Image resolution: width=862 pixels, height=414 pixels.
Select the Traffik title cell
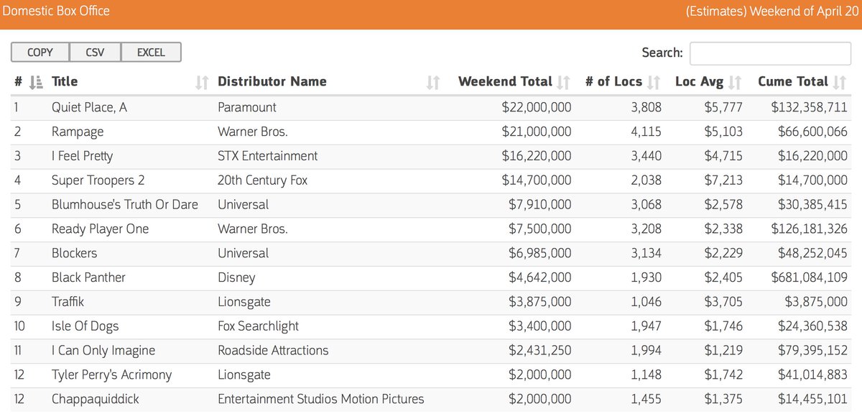[68, 302]
